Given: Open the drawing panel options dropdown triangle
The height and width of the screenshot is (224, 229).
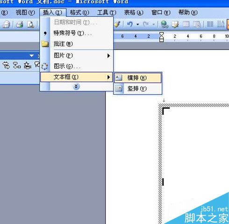Looking at the screenshot, I should [x=32, y=56].
